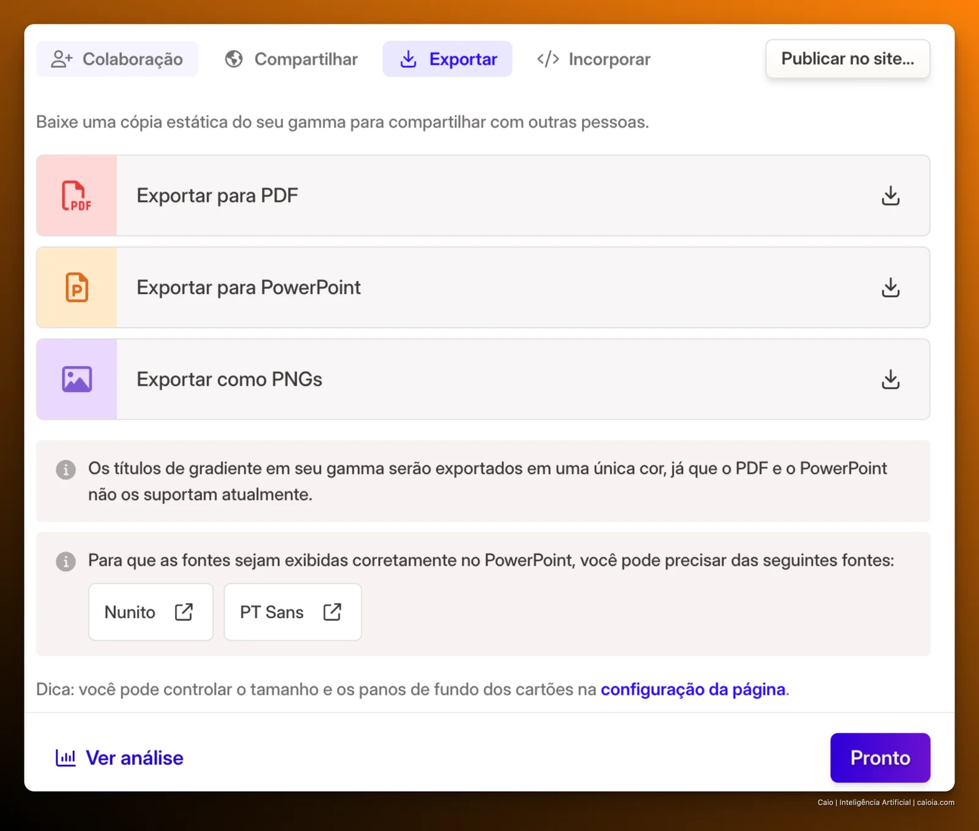Click the download icon on Exportar tab
The height and width of the screenshot is (831, 979).
(x=408, y=59)
